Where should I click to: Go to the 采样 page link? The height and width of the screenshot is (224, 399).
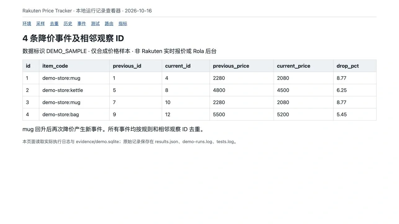(41, 24)
